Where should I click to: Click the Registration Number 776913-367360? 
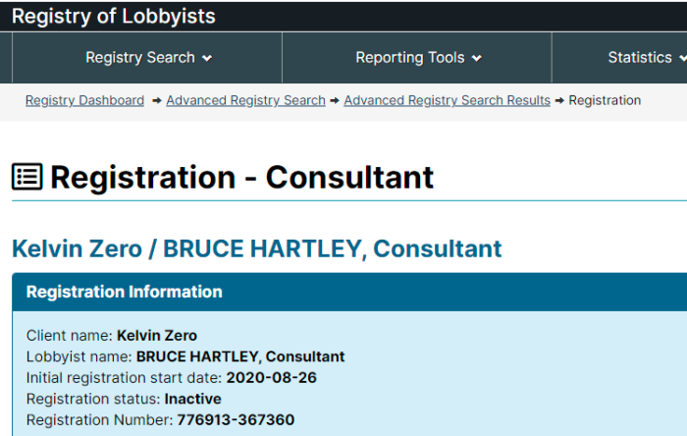tap(236, 419)
